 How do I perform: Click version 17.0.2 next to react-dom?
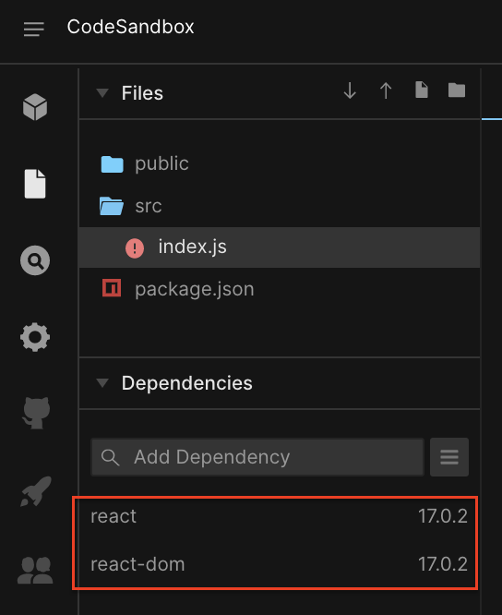tap(442, 564)
